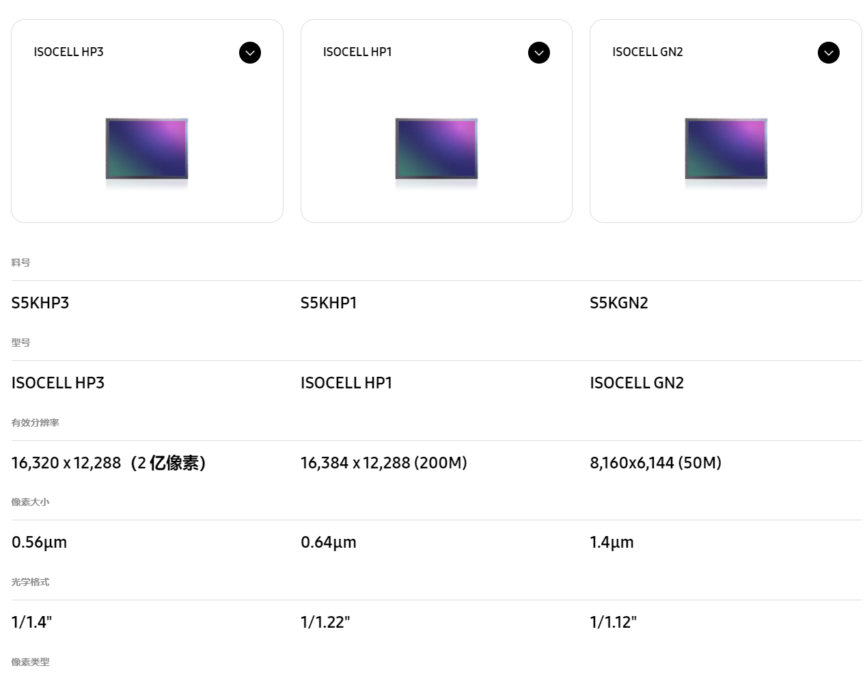Screen dimensions: 867x679
Task: Click the 8,160x6,144 (50M) resolution value
Action: pyautogui.click(x=656, y=463)
